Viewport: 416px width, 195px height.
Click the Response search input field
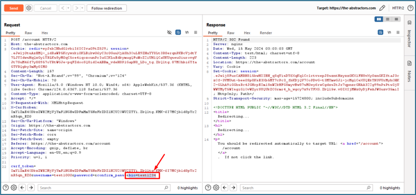(x=306, y=188)
